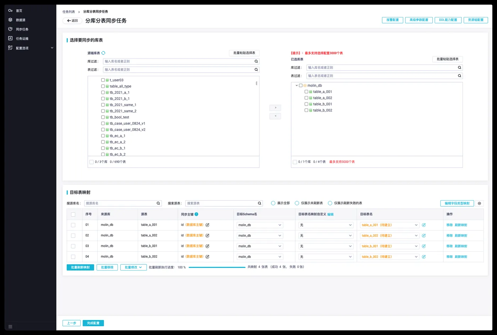Open the 资源组配置 button
The height and width of the screenshot is (335, 497).
476,20
